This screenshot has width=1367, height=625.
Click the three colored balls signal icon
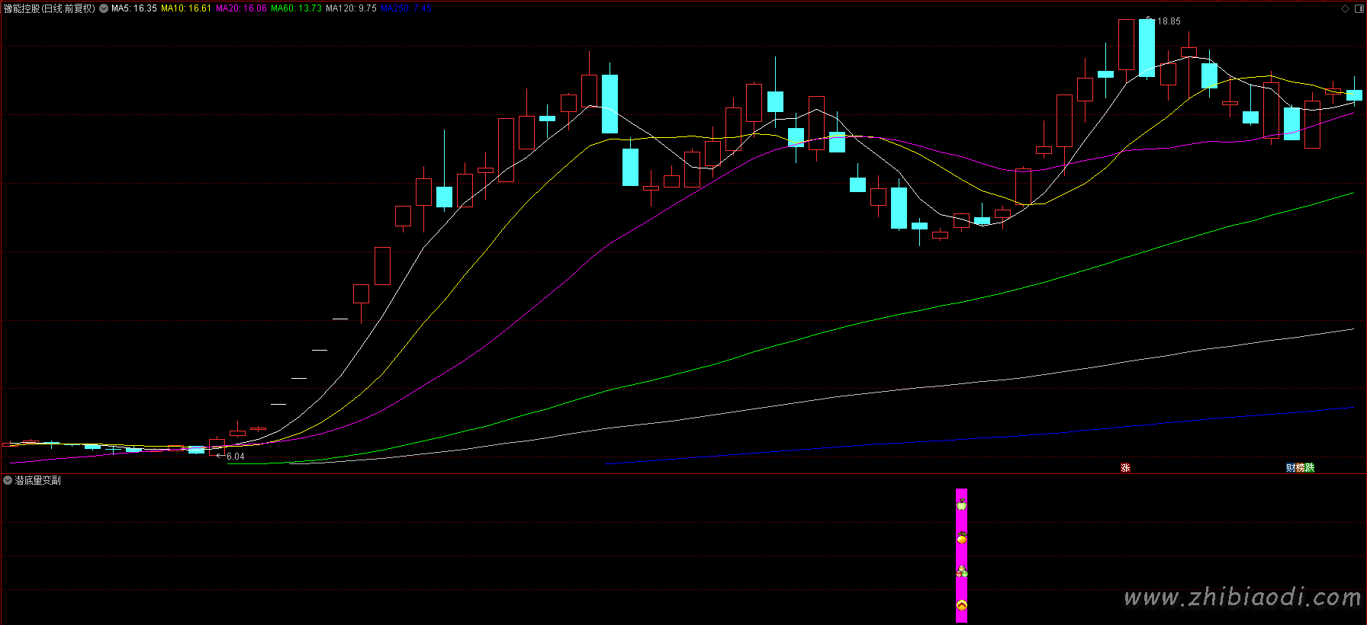(x=961, y=571)
